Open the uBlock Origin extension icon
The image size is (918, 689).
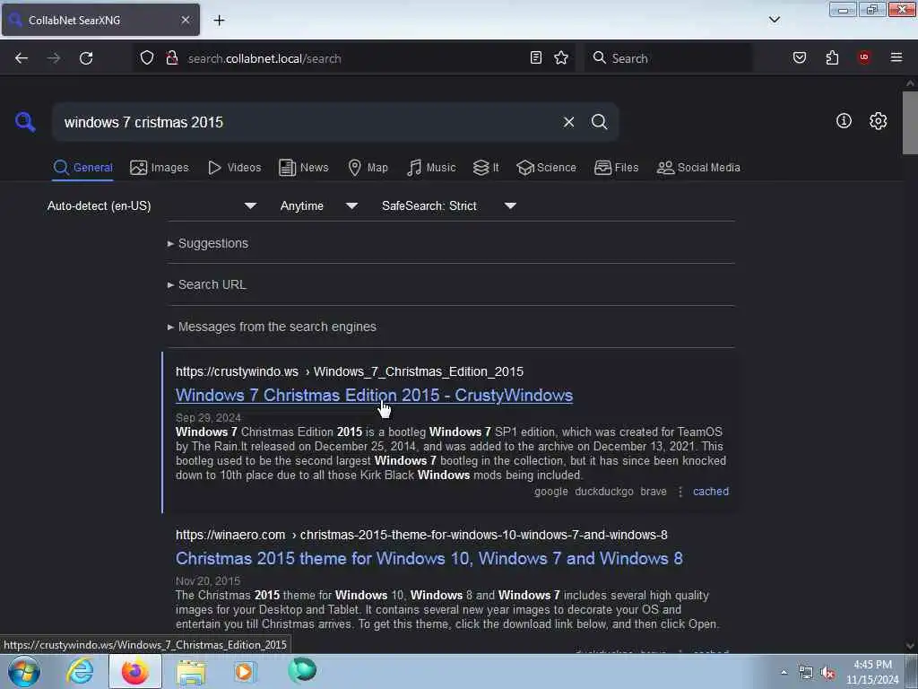coord(863,57)
